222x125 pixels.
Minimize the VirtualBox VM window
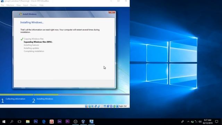(x=111, y=1)
